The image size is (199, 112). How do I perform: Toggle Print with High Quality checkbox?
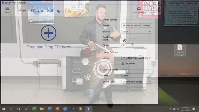[x=123, y=87]
